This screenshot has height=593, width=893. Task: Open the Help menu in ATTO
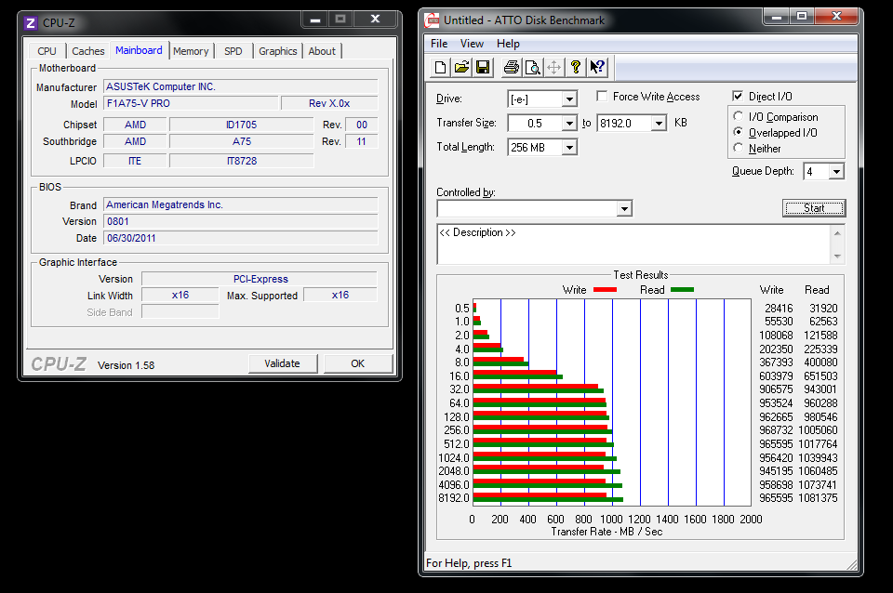[x=508, y=44]
